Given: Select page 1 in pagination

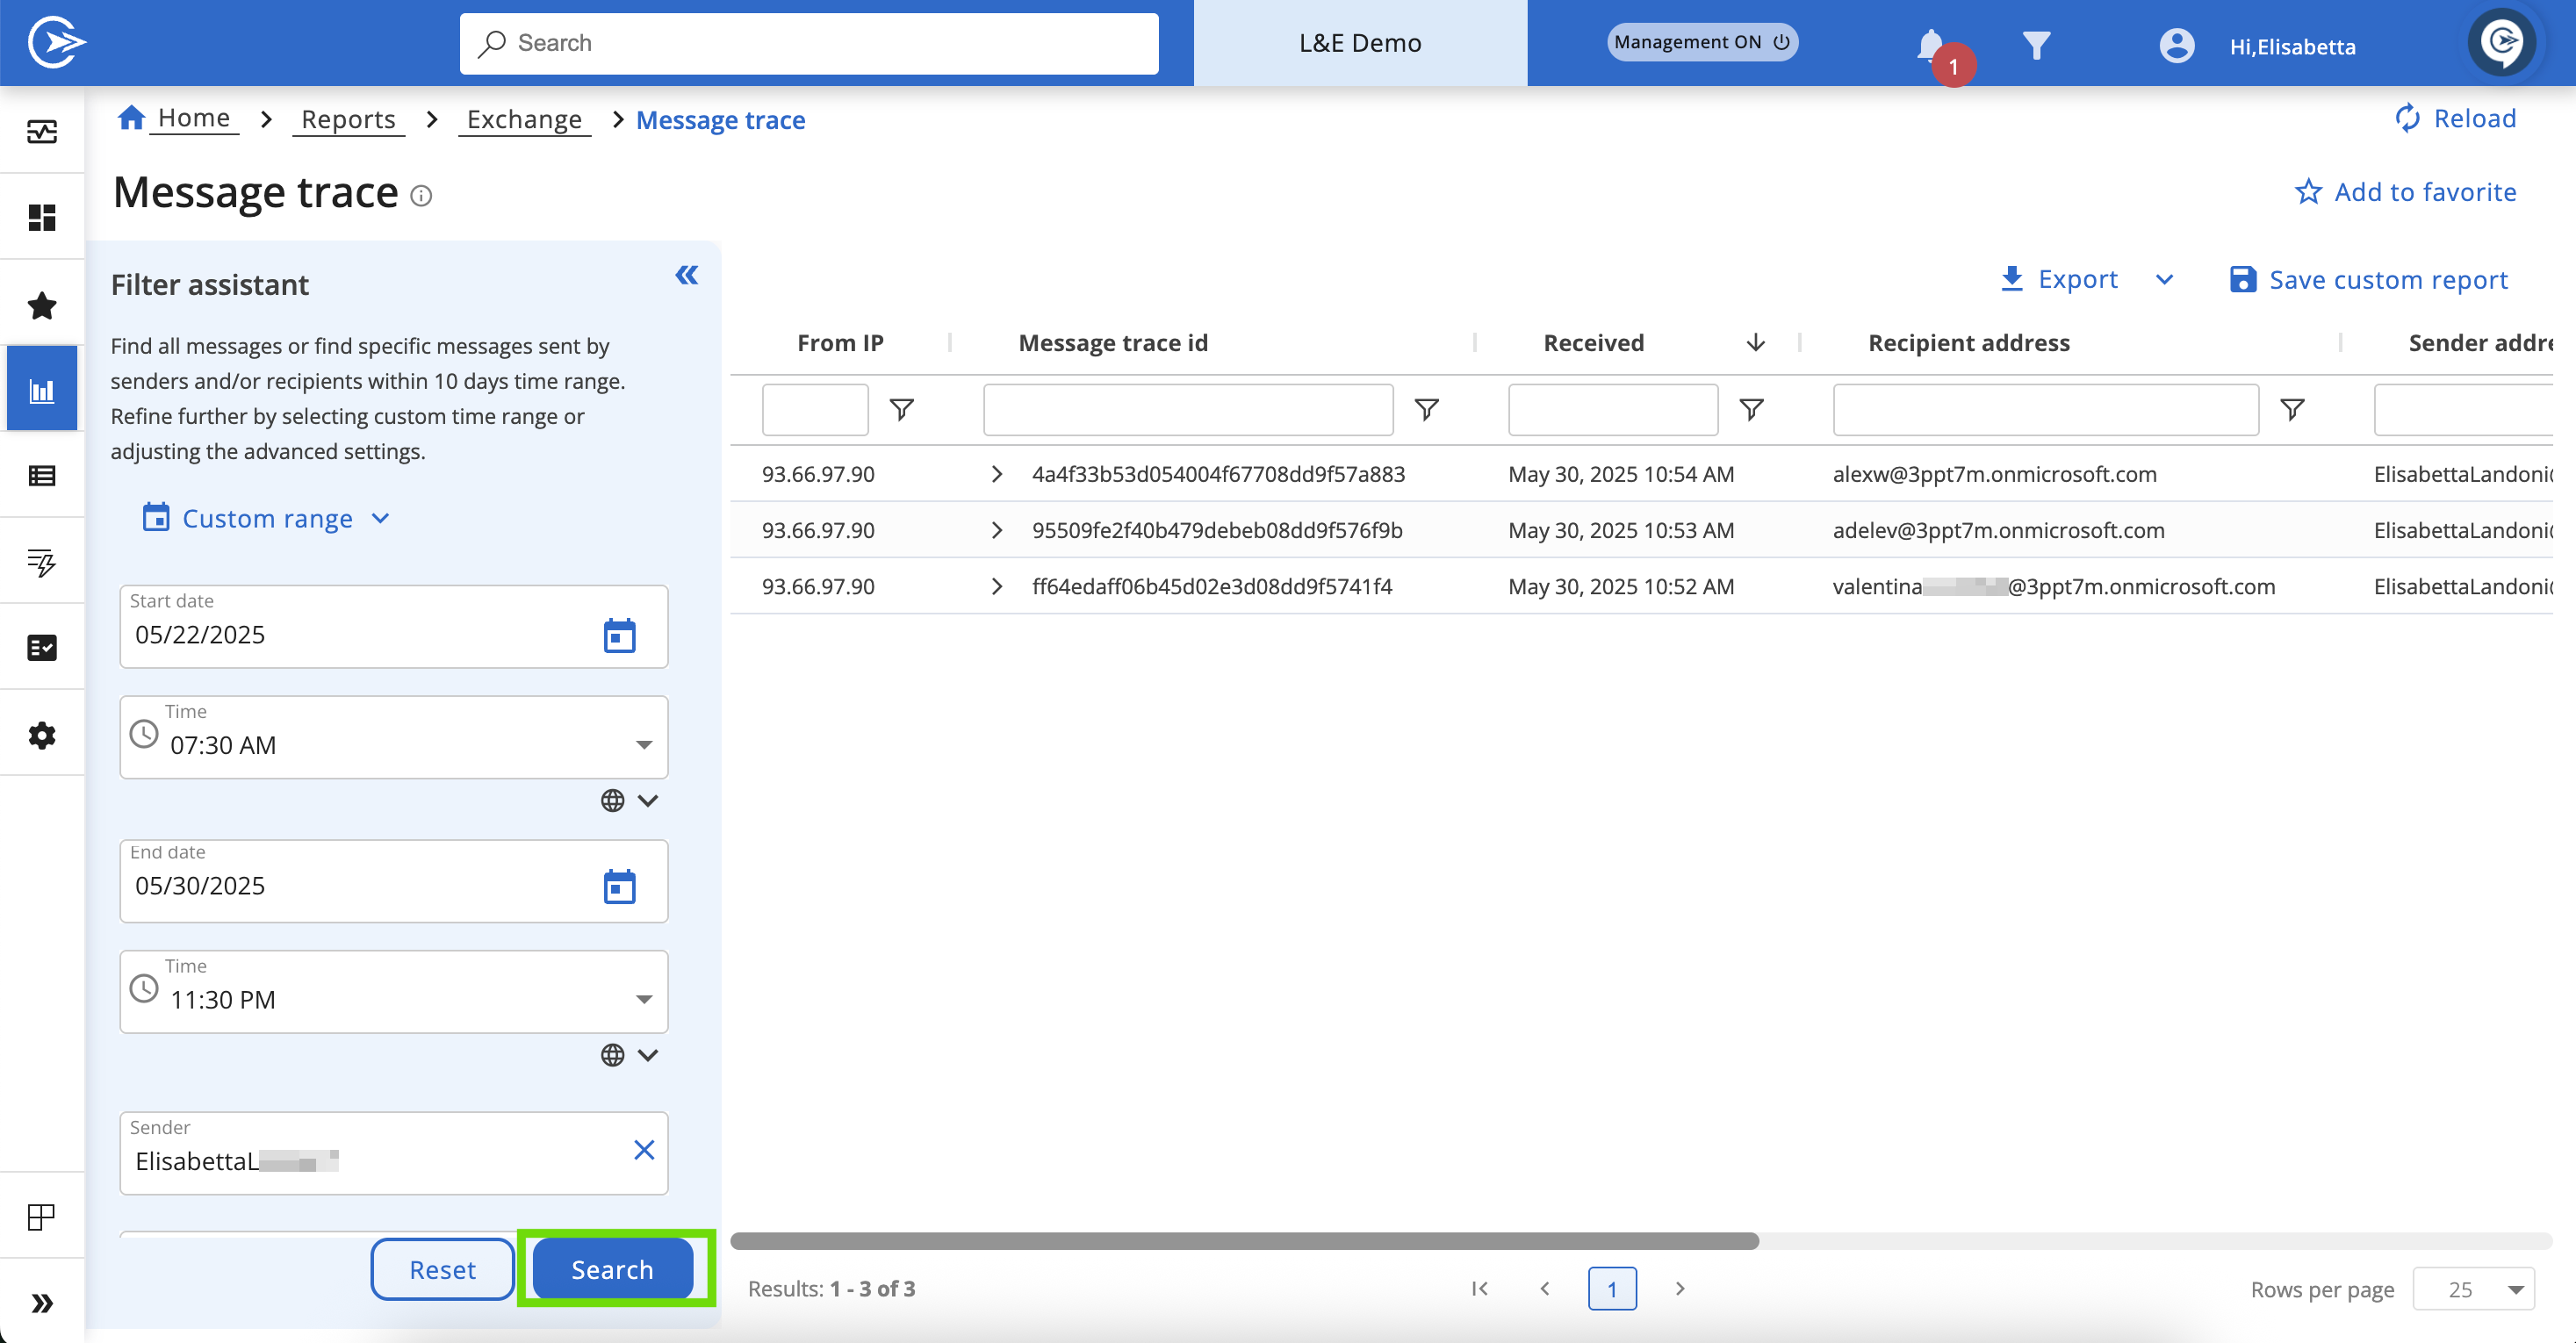Looking at the screenshot, I should point(1612,1288).
